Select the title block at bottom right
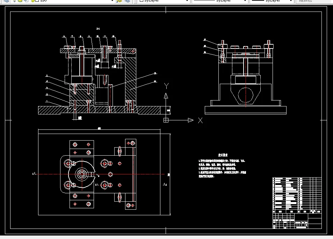This screenshot has width=333, height=239. pos(297,221)
